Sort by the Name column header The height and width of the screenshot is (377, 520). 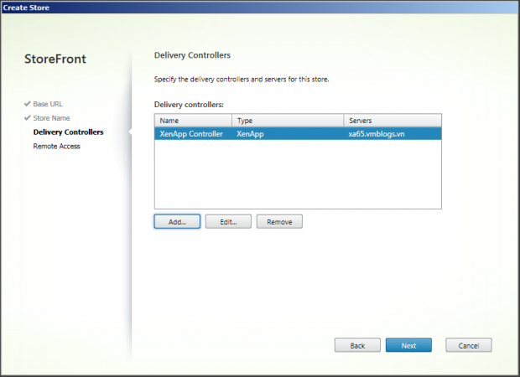point(193,121)
